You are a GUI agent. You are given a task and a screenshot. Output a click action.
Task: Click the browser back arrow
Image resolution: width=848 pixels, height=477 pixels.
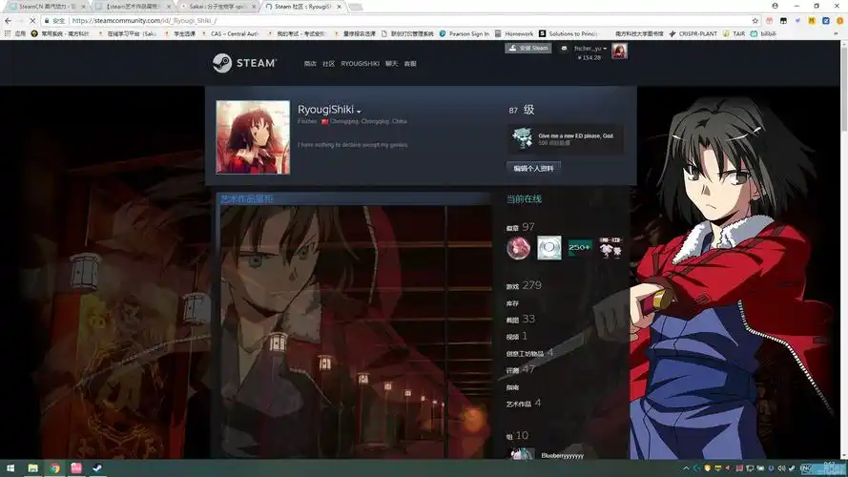point(9,20)
